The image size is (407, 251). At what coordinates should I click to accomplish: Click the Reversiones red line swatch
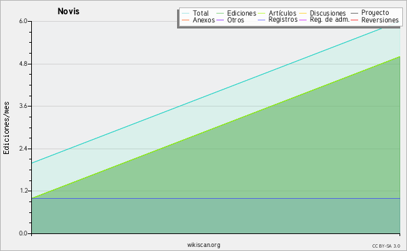coord(354,20)
